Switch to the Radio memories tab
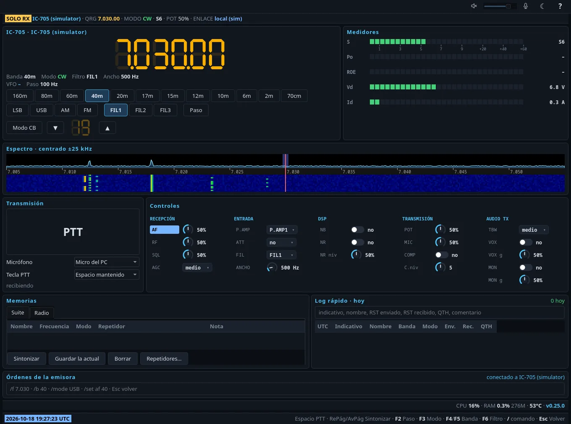Viewport: 571px width, 424px height. coord(42,313)
